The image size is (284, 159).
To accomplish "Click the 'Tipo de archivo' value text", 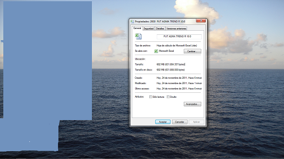I will [177, 46].
